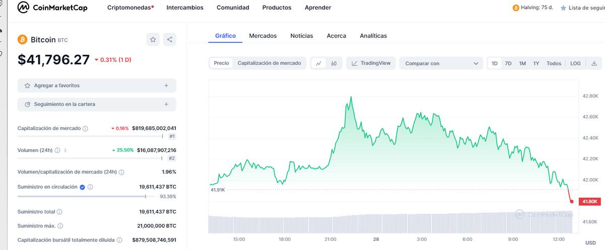Switch to line chart view icon
The image size is (605, 250).
pyautogui.click(x=318, y=63)
